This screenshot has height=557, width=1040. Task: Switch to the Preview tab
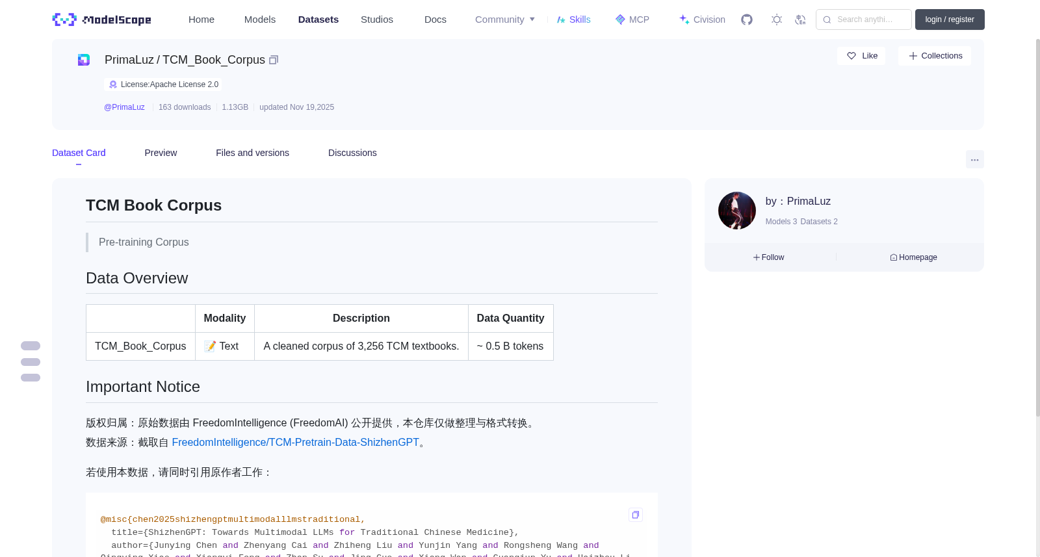point(161,153)
